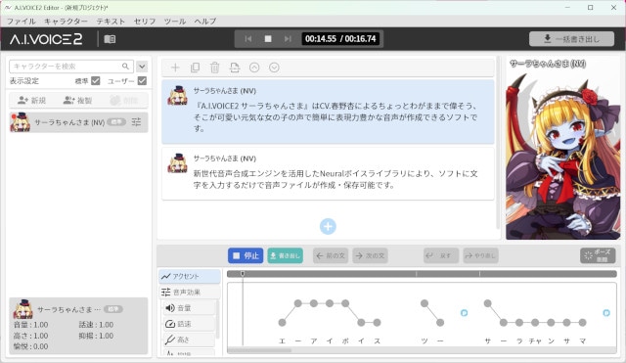
Task: Click high accent point above ツ mora
Action: (x=425, y=303)
